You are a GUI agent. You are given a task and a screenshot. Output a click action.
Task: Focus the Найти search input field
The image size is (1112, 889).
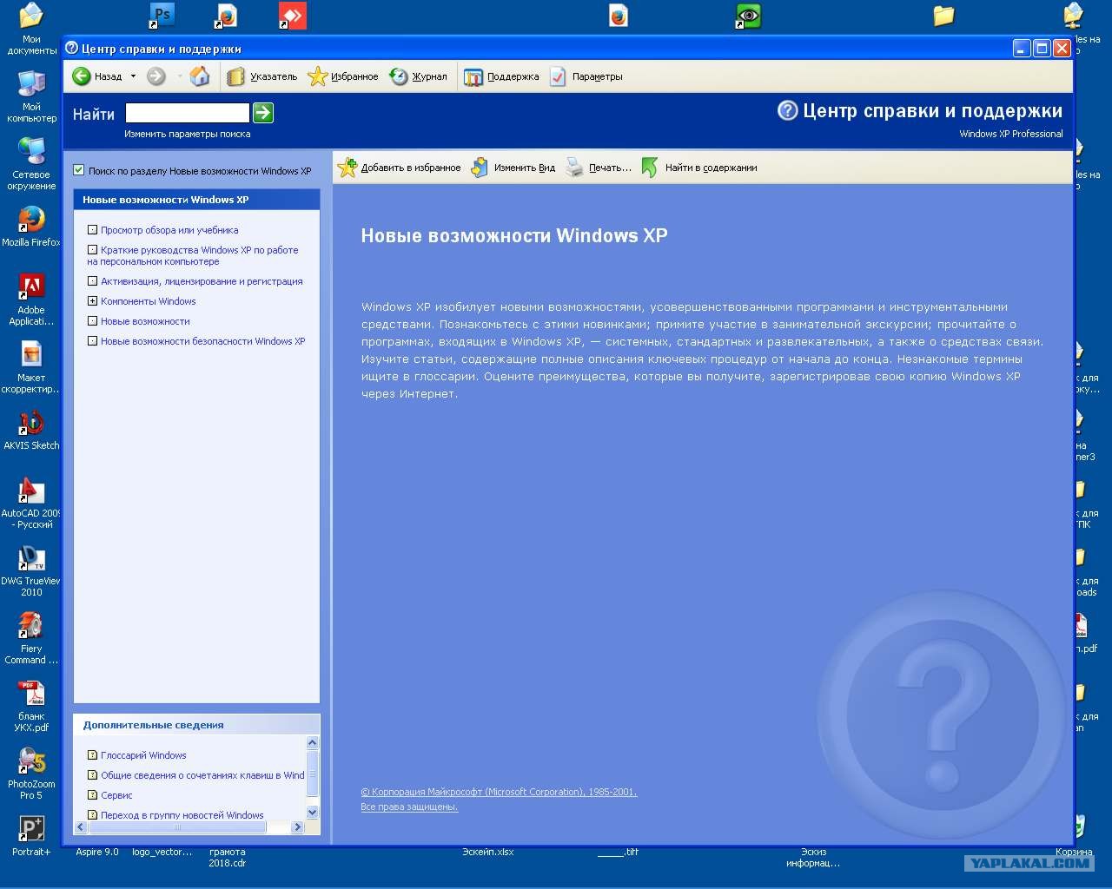[188, 113]
